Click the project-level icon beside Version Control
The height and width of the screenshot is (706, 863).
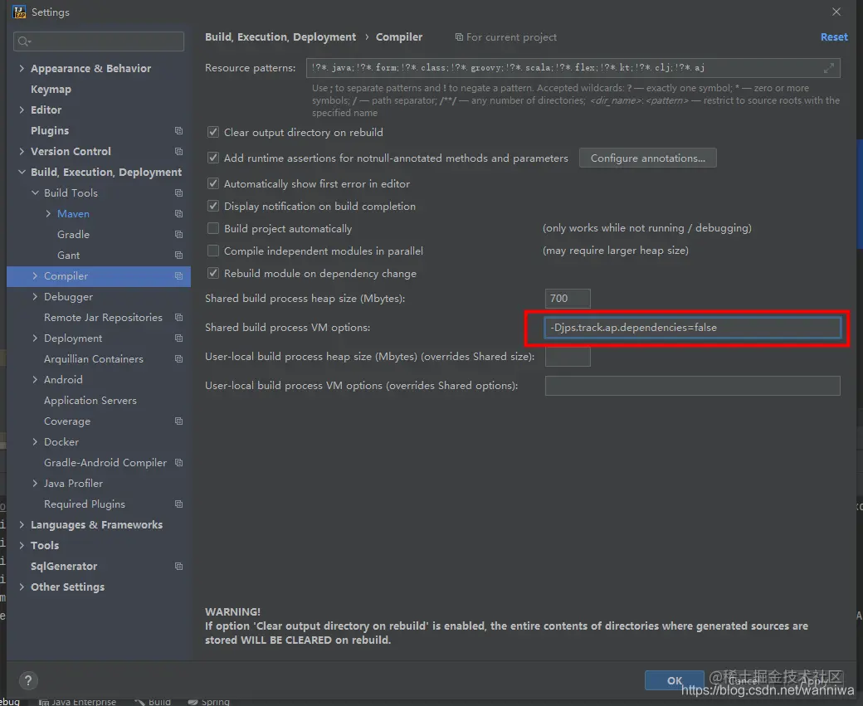[179, 151]
